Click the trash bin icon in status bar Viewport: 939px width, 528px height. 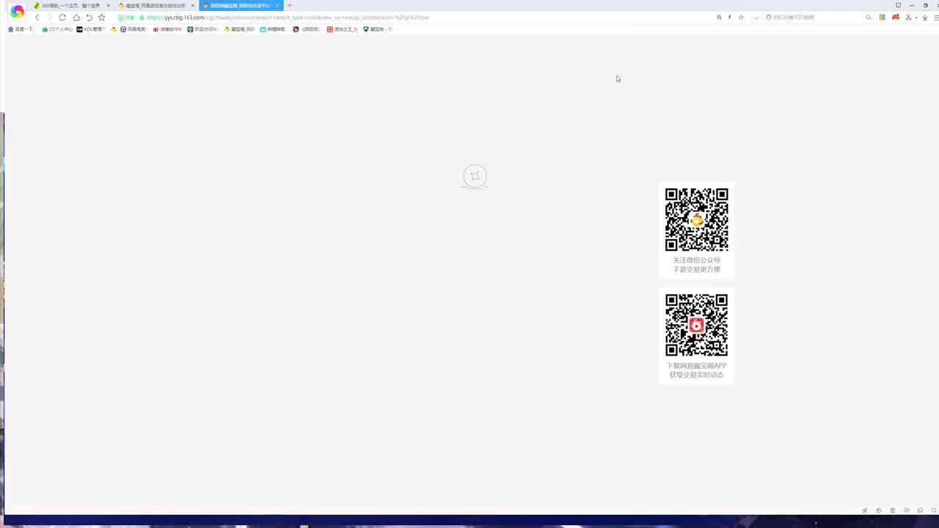pos(893,510)
